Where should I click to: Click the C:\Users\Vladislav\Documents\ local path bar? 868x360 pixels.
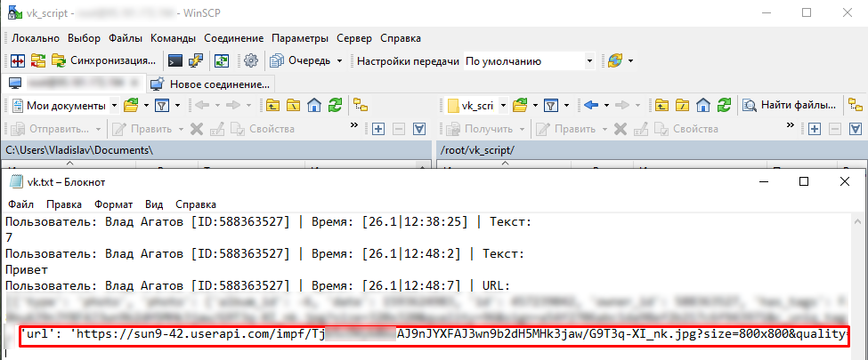[216, 150]
